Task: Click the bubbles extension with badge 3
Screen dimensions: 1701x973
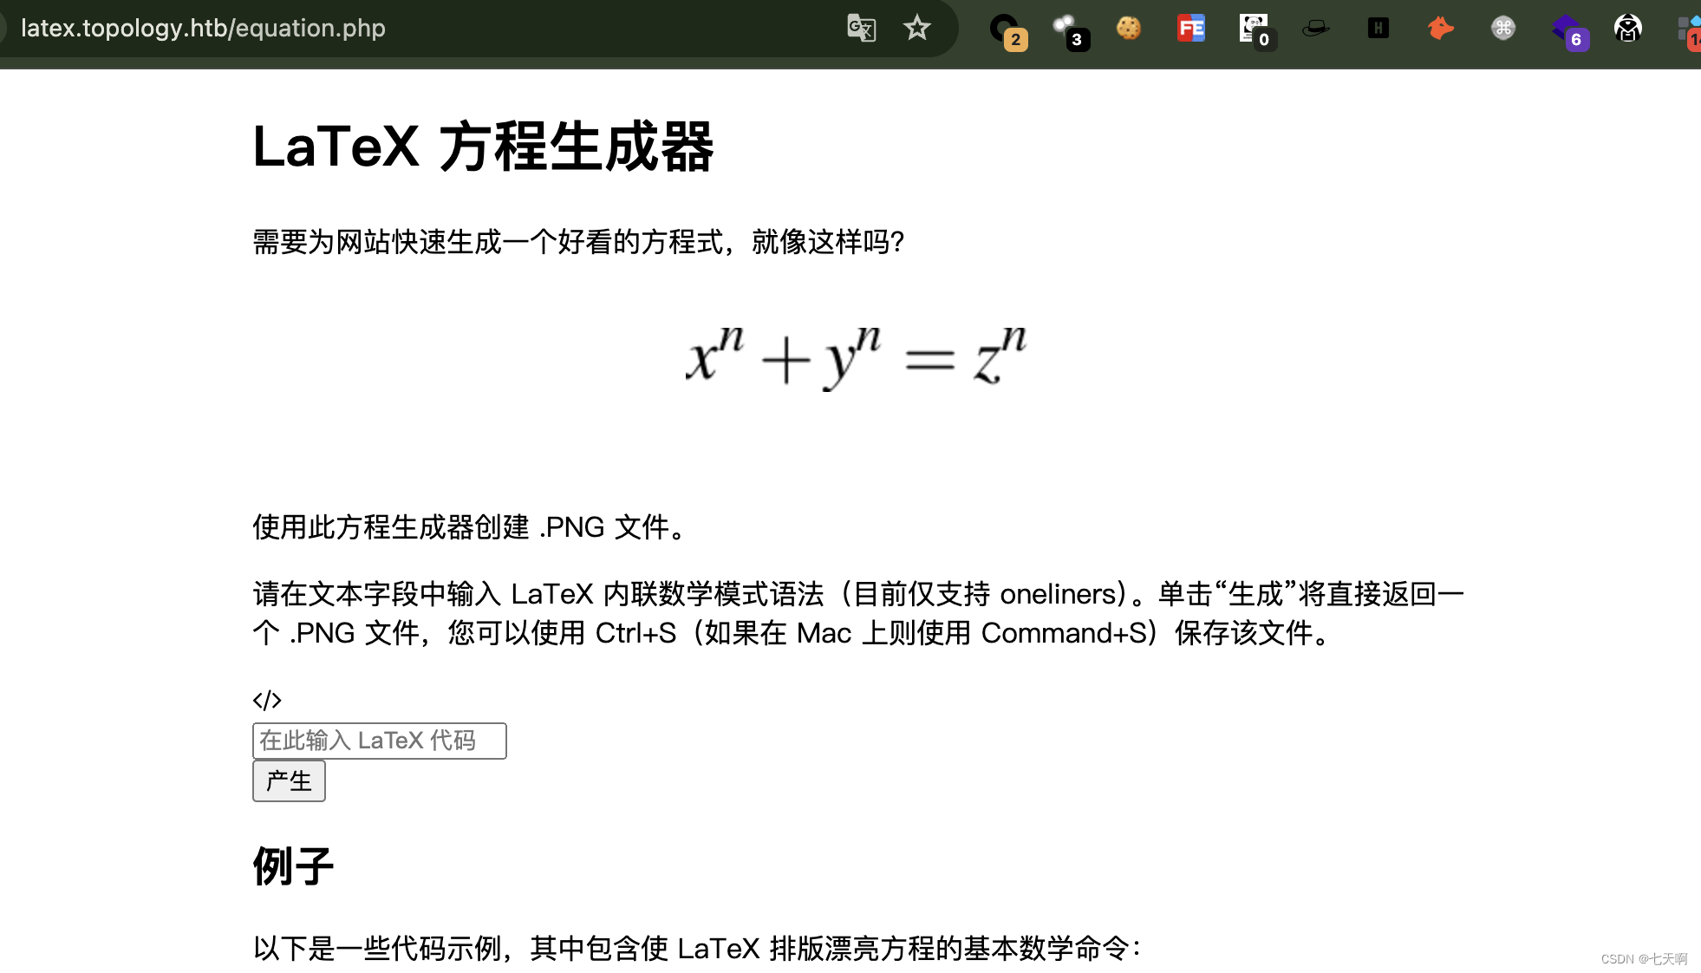Action: [1066, 29]
